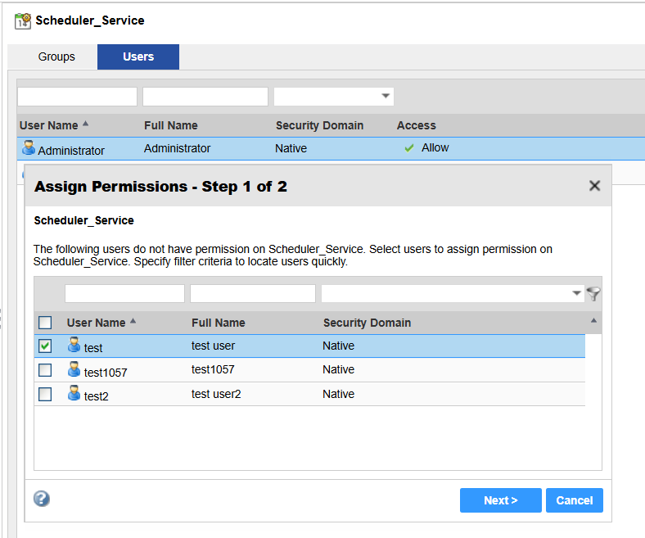The image size is (645, 538).
Task: Click background Full Name filter field
Action: [205, 97]
